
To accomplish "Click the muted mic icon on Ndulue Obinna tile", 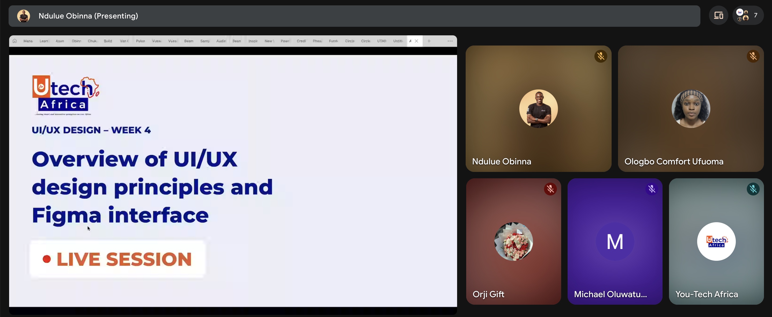I will pyautogui.click(x=601, y=56).
